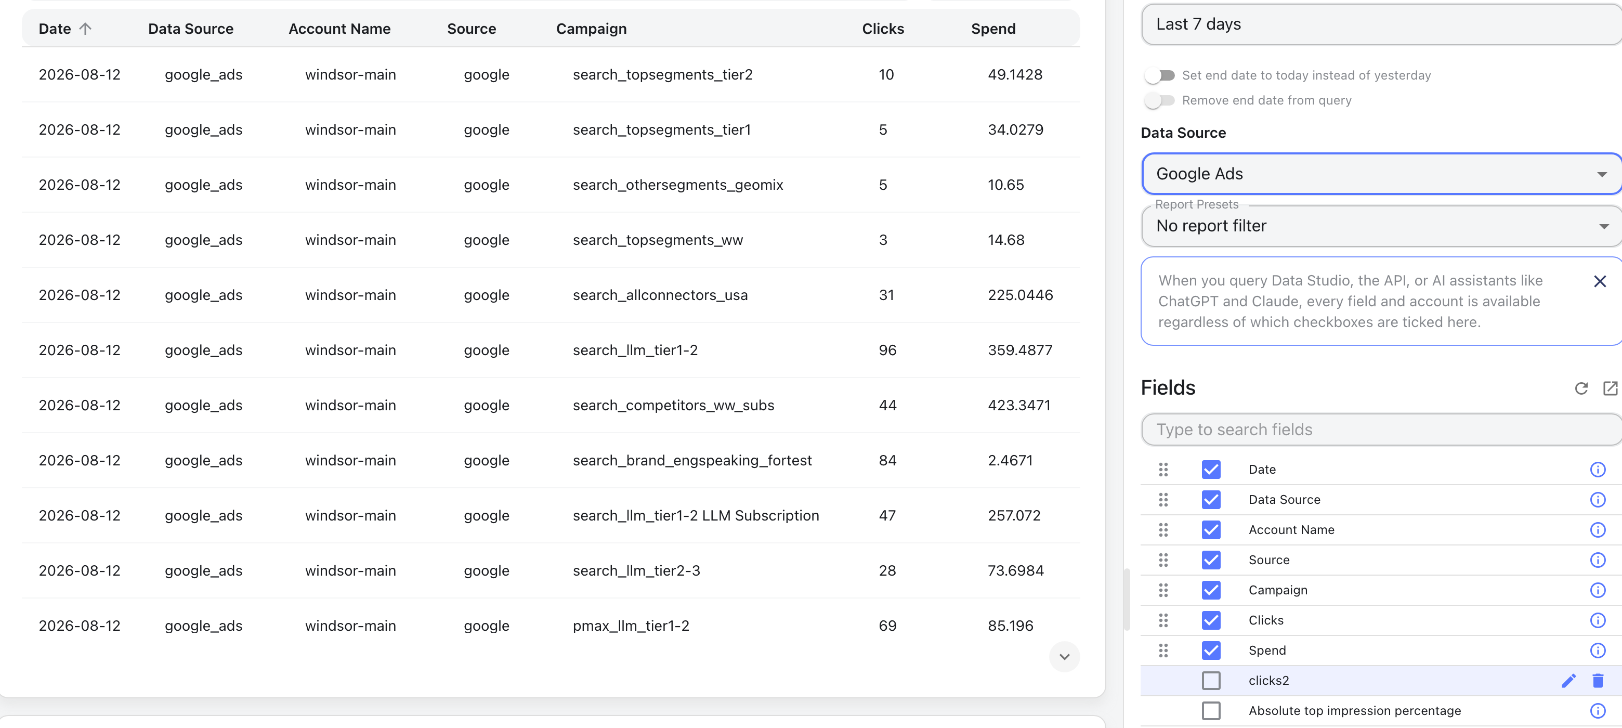The width and height of the screenshot is (1622, 728).
Task: Show info for the Account Name field
Action: 1598,530
